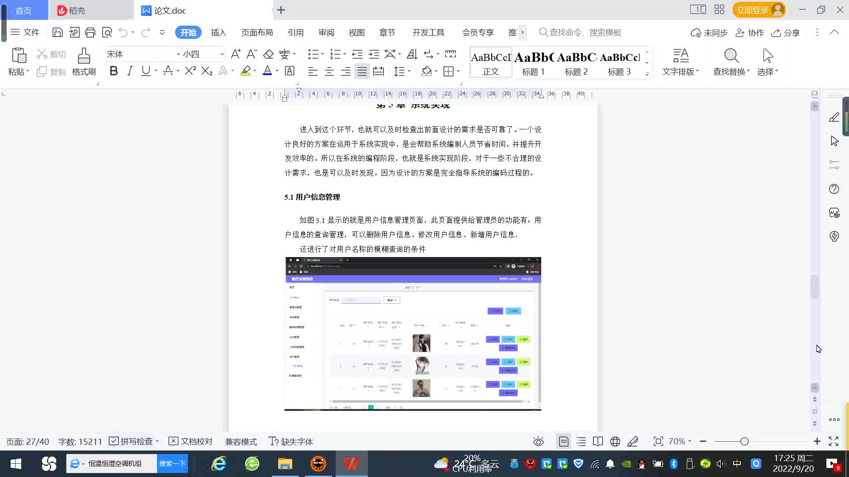Open the 插入 ribbon tab
849x477 pixels.
coord(218,33)
